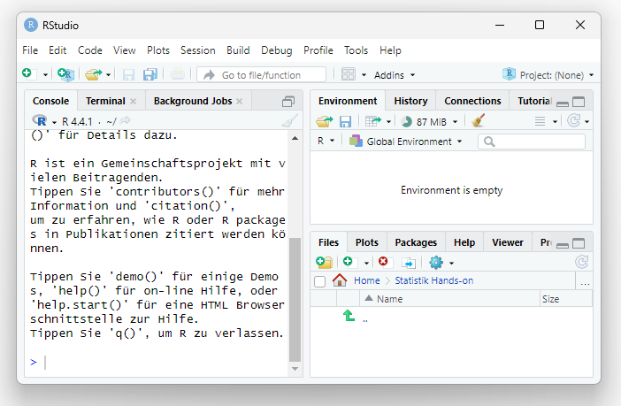Switch to the Terminal tab
This screenshot has height=406, width=621.
[x=105, y=101]
